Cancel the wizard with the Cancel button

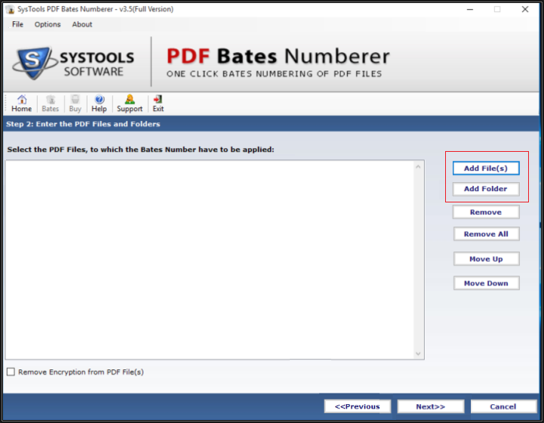(x=503, y=406)
